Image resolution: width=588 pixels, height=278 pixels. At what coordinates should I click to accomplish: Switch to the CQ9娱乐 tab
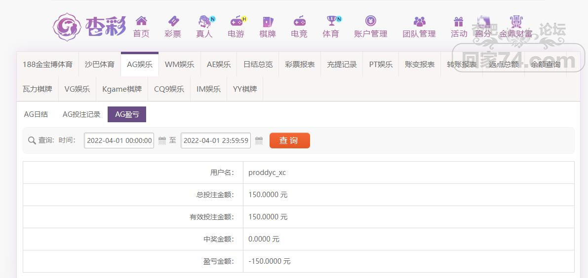coord(169,89)
